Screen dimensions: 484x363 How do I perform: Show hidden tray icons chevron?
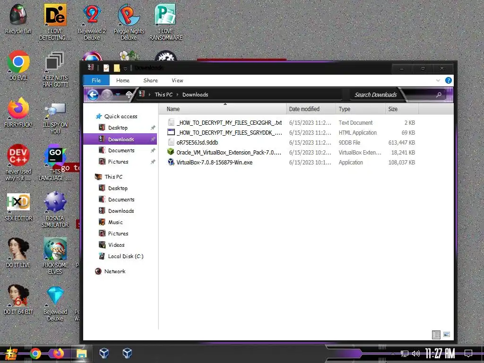pyautogui.click(x=393, y=354)
